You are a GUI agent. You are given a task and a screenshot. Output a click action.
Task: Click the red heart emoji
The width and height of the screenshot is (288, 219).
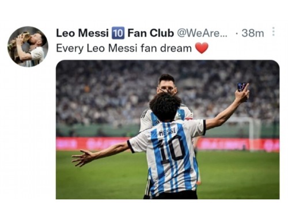pos(202,48)
